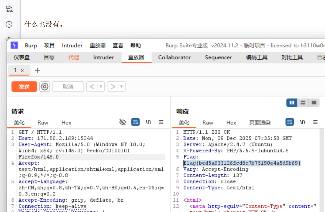325x212 pixels.
Task: Switch to Collaborator tab
Action: 174,57
